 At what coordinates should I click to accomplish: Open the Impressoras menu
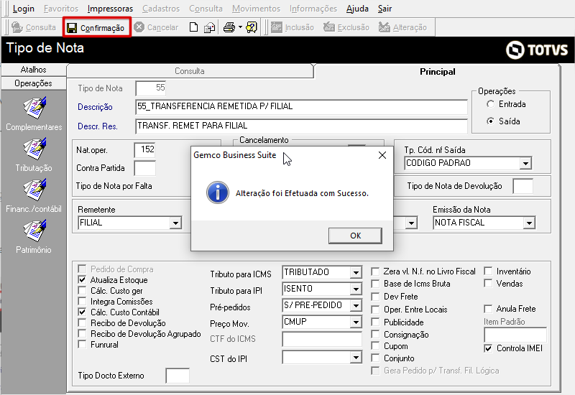point(111,9)
